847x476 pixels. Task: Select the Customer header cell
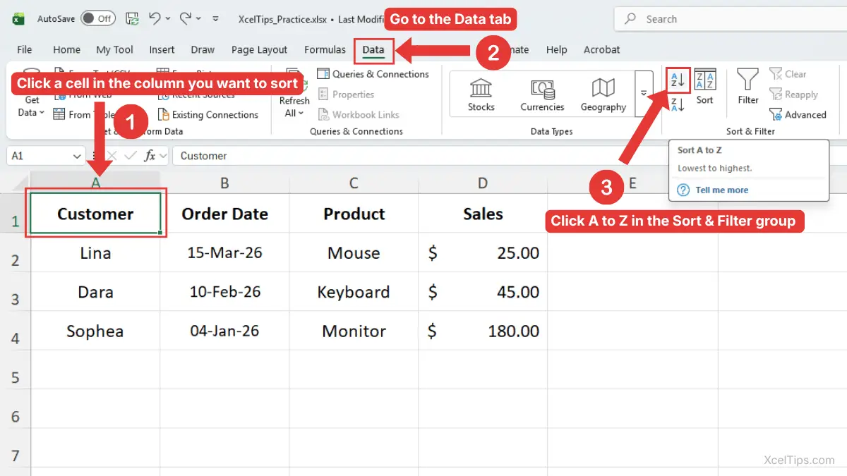pyautogui.click(x=95, y=214)
